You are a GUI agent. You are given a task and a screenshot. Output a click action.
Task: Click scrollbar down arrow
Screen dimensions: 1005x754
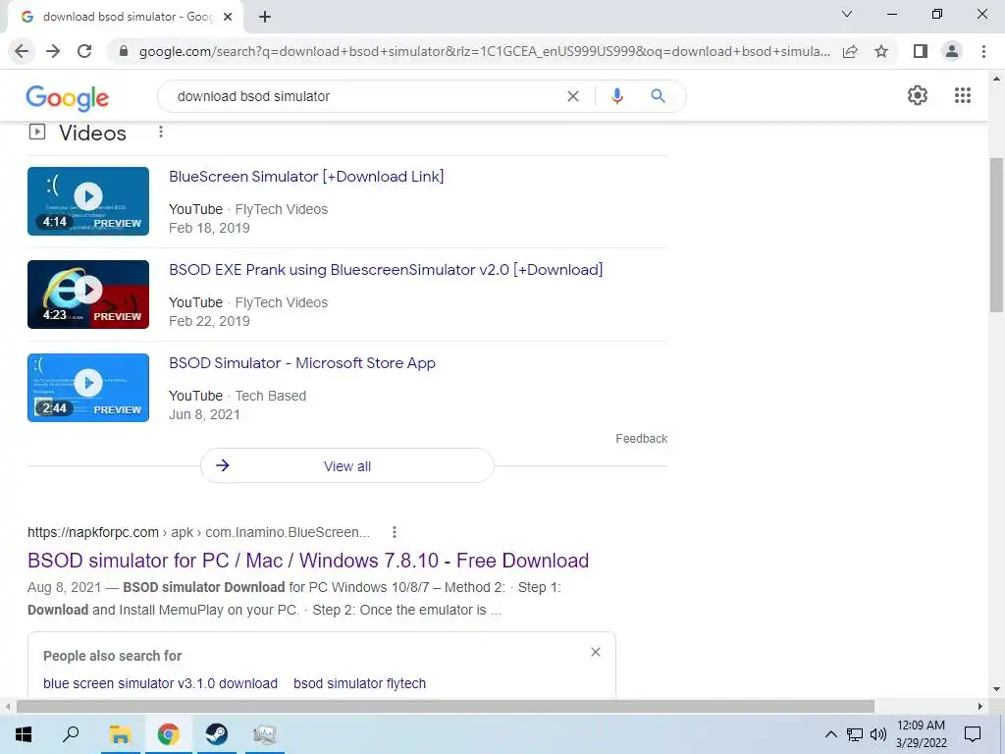pos(997,689)
